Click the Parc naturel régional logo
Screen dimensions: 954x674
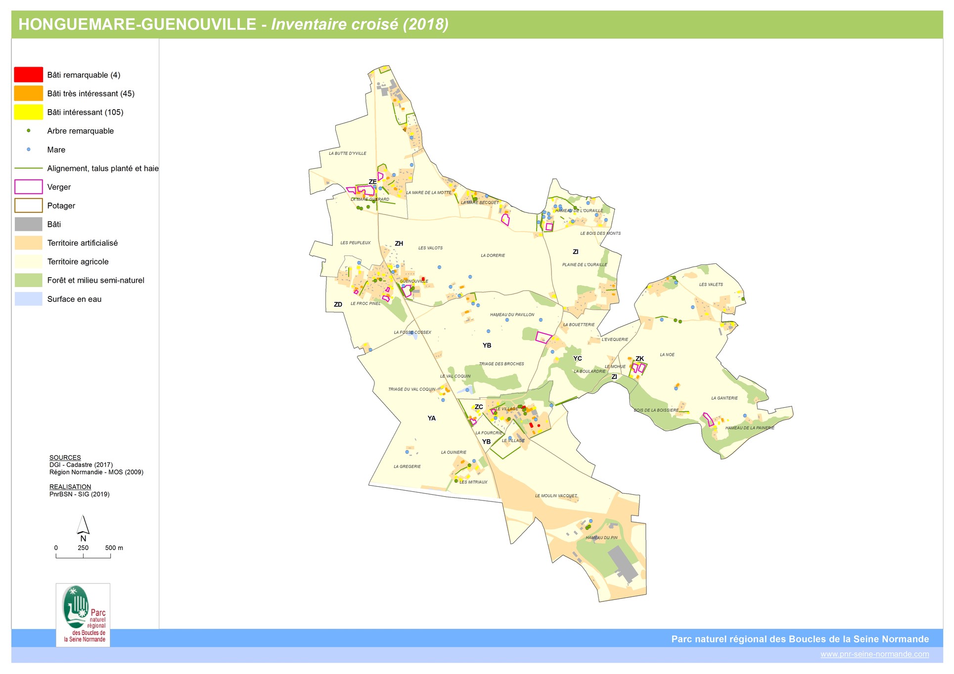coord(83,615)
